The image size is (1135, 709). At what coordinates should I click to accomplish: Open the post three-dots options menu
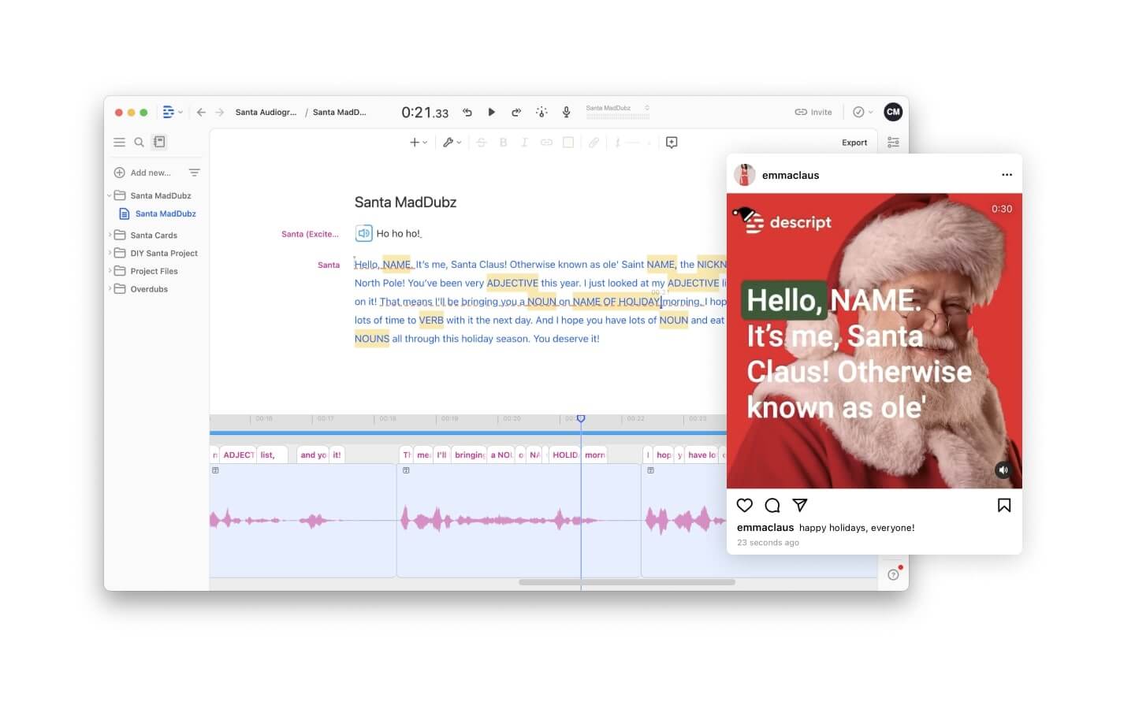point(1007,175)
